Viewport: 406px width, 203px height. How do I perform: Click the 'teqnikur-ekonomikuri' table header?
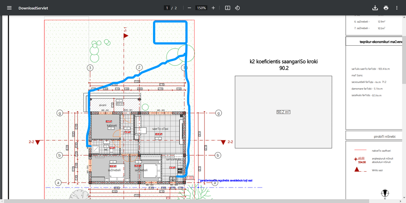(x=381, y=42)
